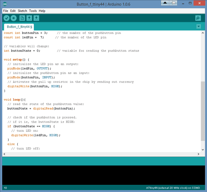Viewport: 207px width, 192px height.
Task: Open the File menu
Action: (6, 11)
